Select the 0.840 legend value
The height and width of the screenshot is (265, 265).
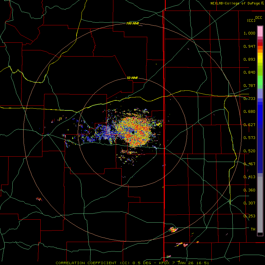(249, 72)
